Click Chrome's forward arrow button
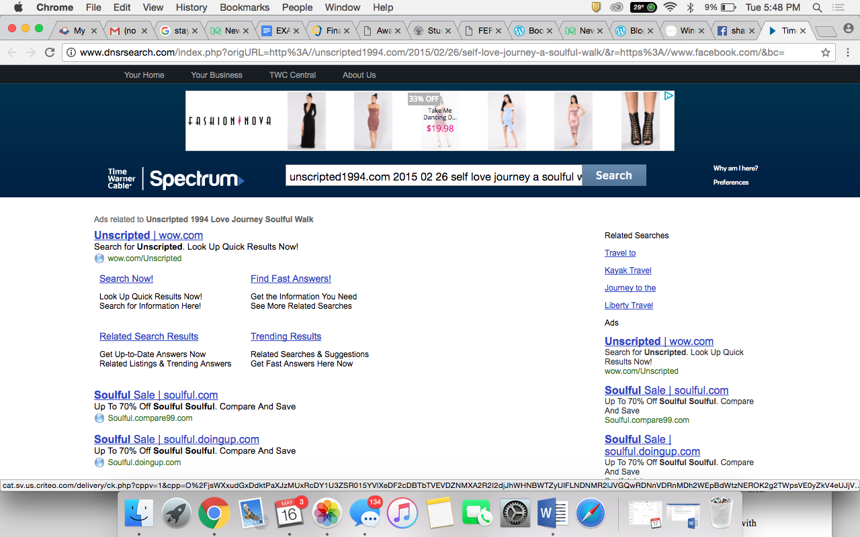 tap(31, 52)
